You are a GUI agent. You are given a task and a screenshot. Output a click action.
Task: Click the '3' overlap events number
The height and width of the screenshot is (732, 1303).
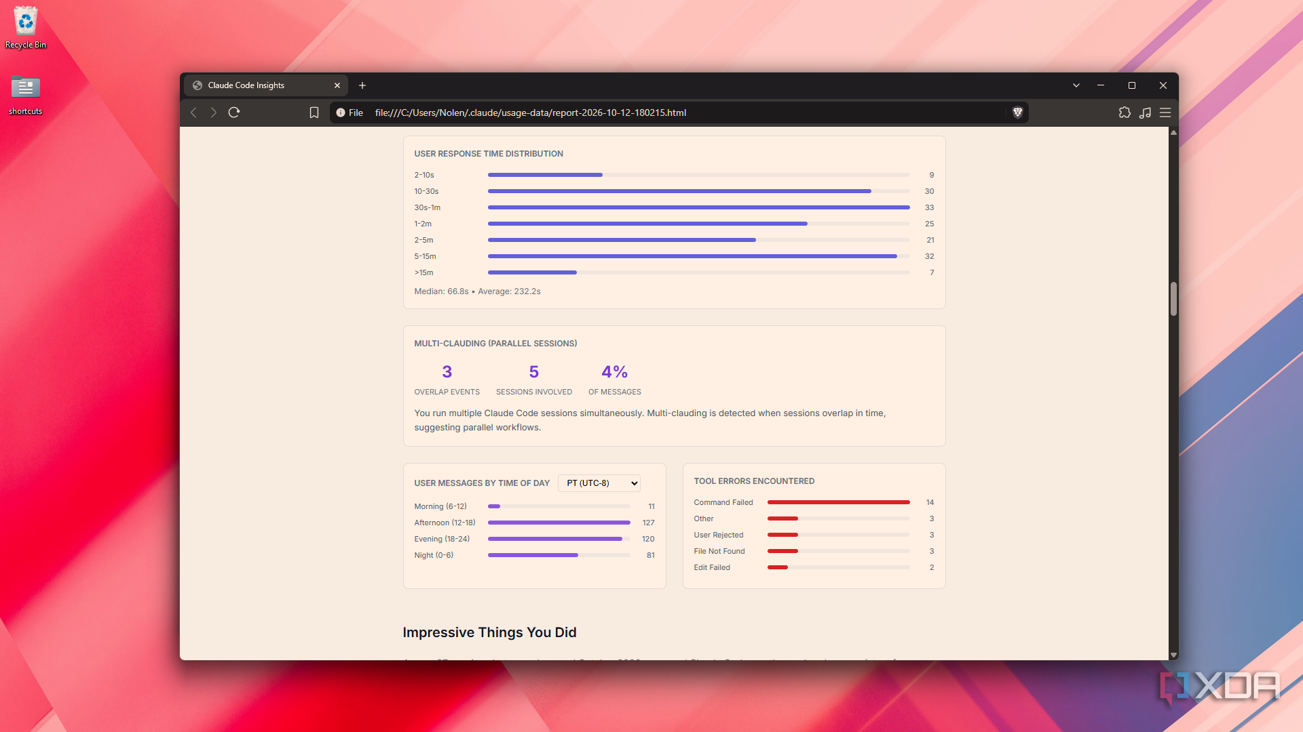pyautogui.click(x=447, y=371)
